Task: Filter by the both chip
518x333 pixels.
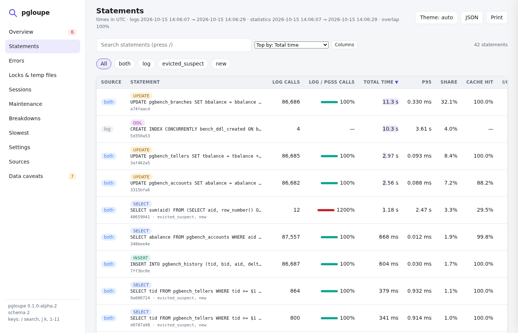Action: tap(125, 64)
